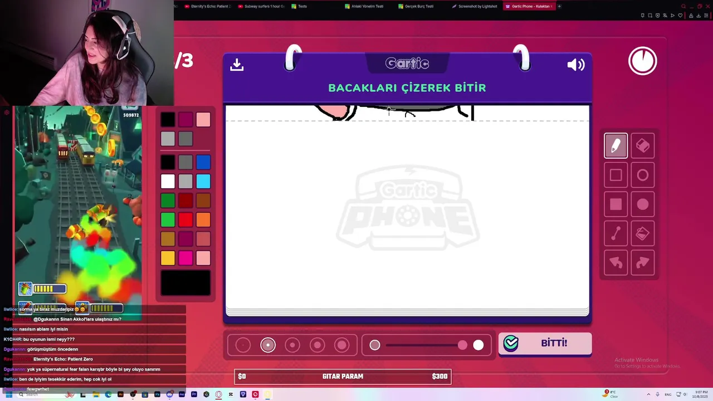Pick the blue color swatch
The height and width of the screenshot is (401, 713).
pyautogui.click(x=203, y=162)
